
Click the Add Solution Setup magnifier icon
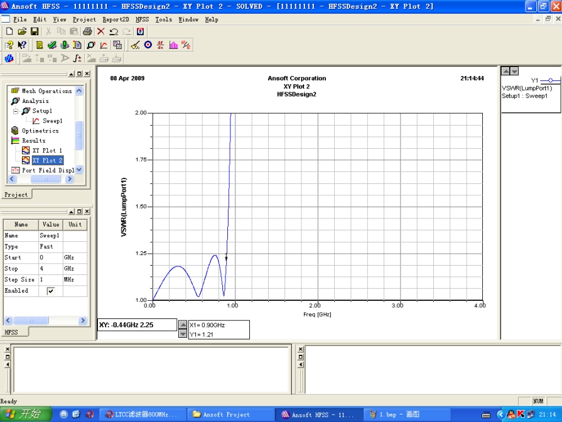[x=91, y=45]
